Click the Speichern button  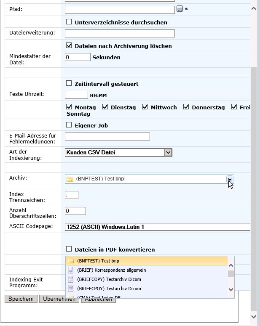pyautogui.click(x=21, y=299)
